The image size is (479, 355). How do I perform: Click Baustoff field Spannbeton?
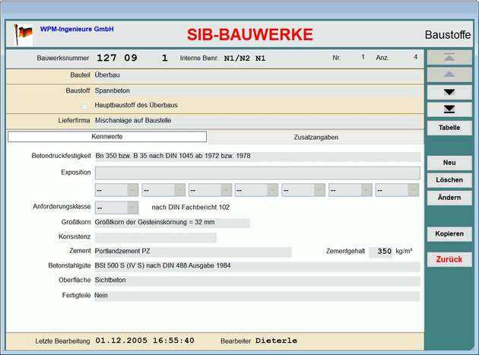pos(259,91)
